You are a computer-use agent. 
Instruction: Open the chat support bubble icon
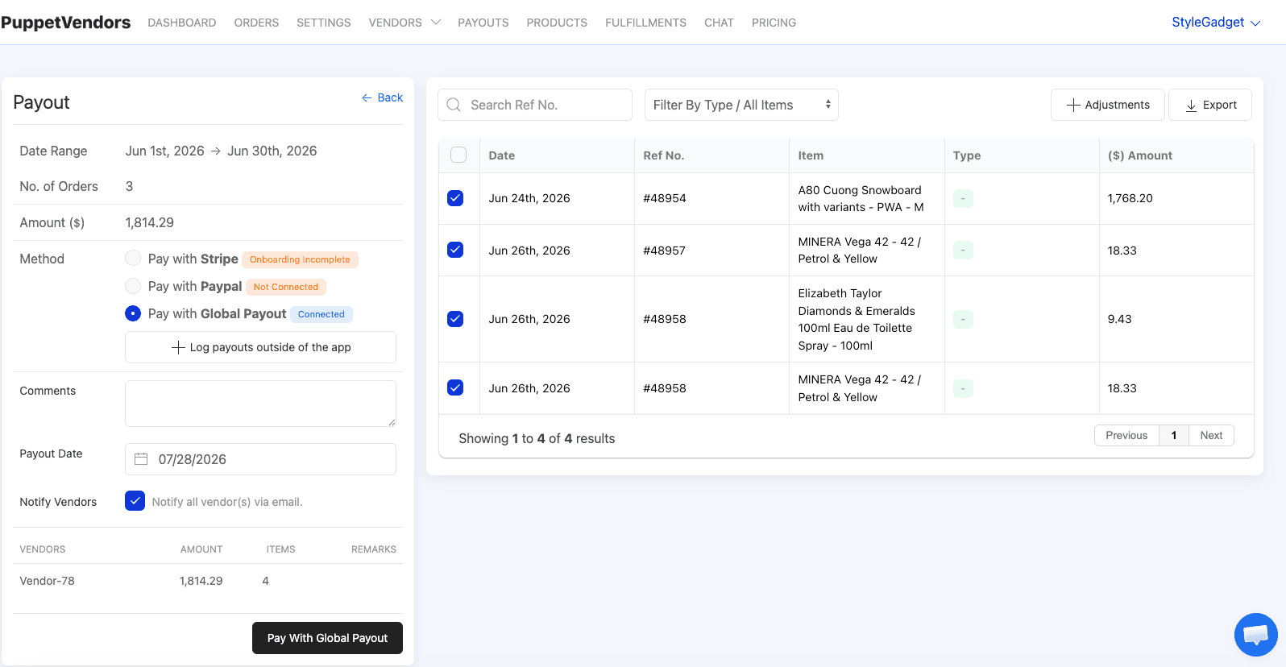(1255, 635)
